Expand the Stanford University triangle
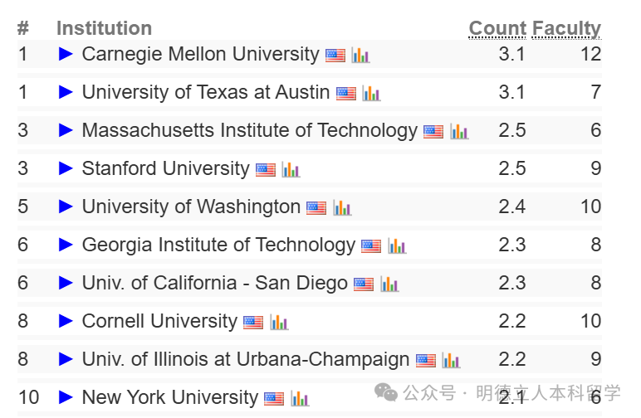The image size is (641, 418). click(66, 168)
